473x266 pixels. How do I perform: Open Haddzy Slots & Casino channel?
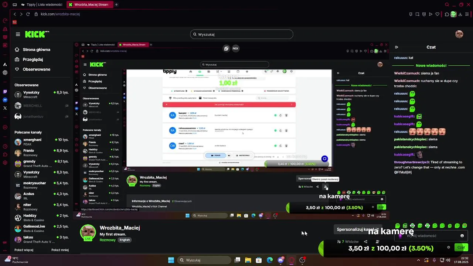point(41,218)
